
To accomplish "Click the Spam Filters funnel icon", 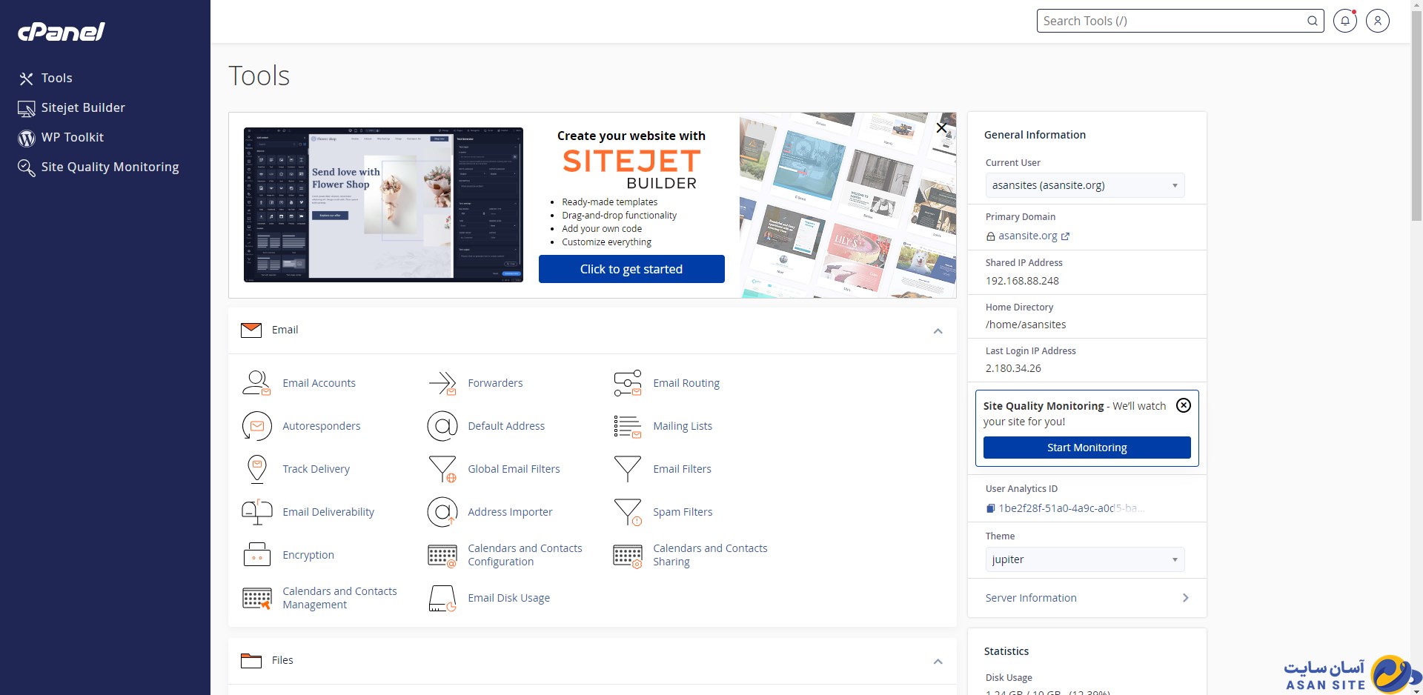I will click(628, 512).
